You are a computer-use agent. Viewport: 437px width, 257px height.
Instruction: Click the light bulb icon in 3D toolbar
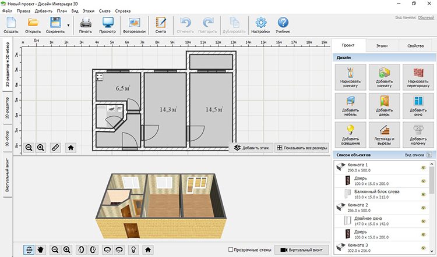point(133,249)
